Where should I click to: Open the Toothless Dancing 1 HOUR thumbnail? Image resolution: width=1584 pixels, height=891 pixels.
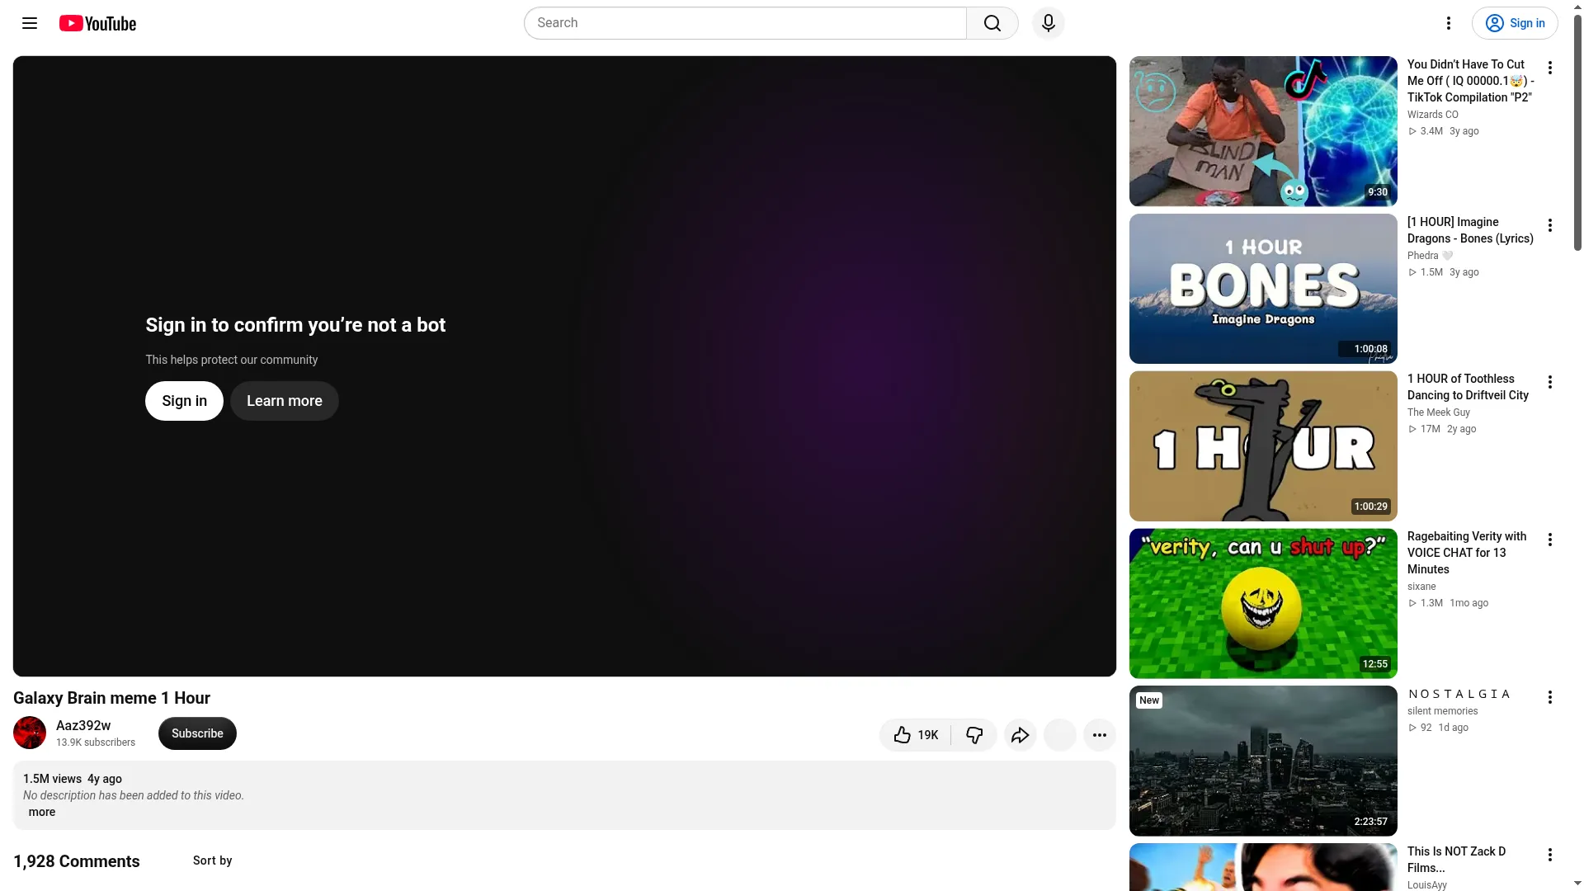point(1263,446)
